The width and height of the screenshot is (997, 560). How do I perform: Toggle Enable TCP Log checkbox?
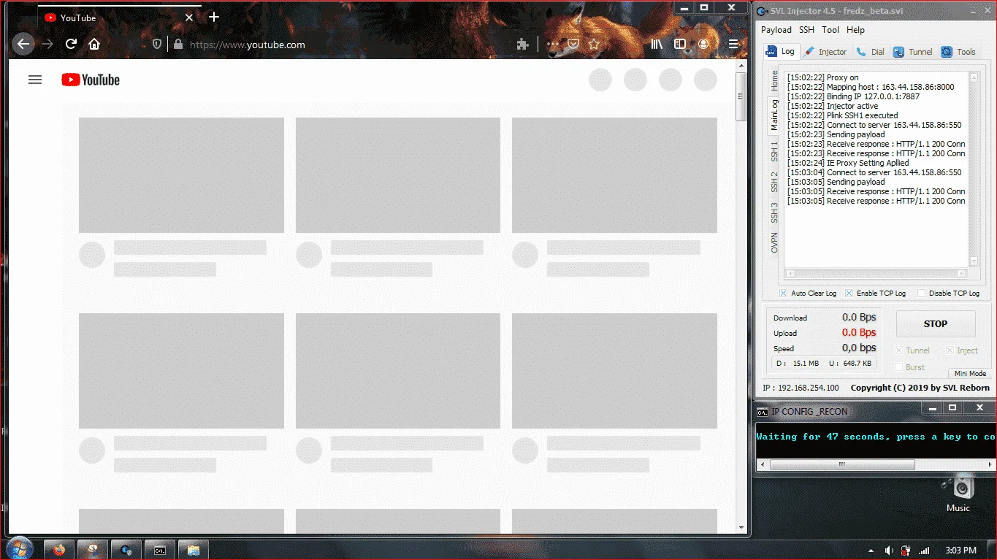click(849, 294)
